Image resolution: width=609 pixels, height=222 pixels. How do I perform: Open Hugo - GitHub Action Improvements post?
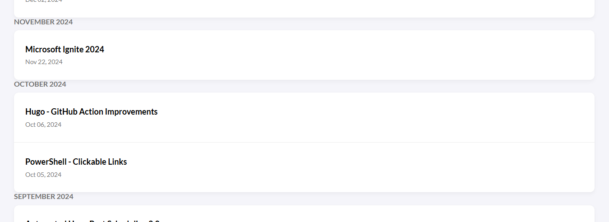(91, 112)
